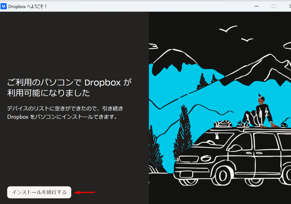
Task: Click the heading ご利用のパソコンで Dropbox が利用可能になりました
Action: (69, 87)
